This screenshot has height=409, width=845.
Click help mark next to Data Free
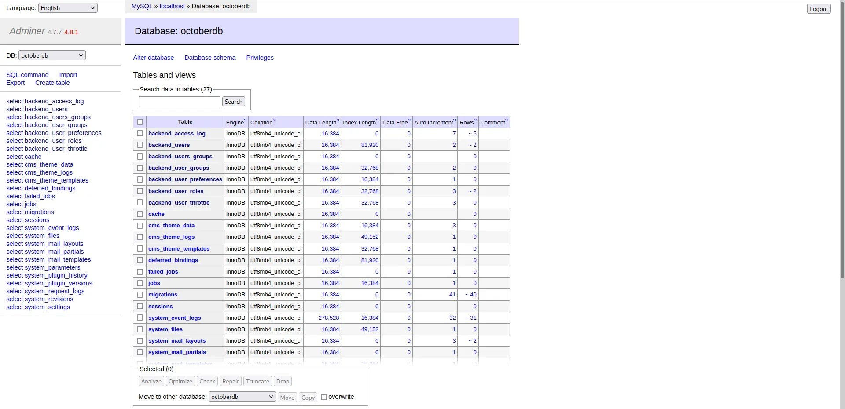pos(409,121)
